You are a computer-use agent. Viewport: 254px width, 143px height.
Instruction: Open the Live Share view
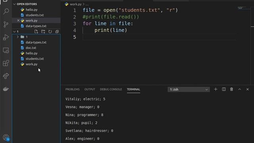(6, 76)
